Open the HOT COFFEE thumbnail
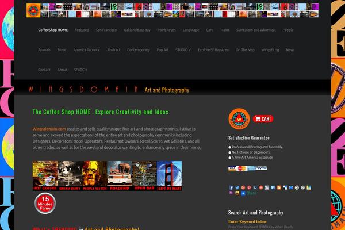Viewport: 345px width, 230px height. click(45, 175)
